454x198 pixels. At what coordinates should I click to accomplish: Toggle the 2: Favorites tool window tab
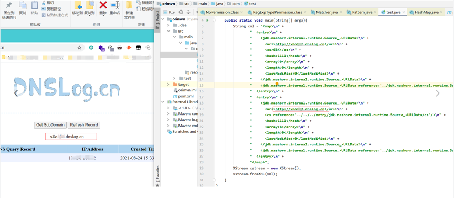[x=157, y=176]
